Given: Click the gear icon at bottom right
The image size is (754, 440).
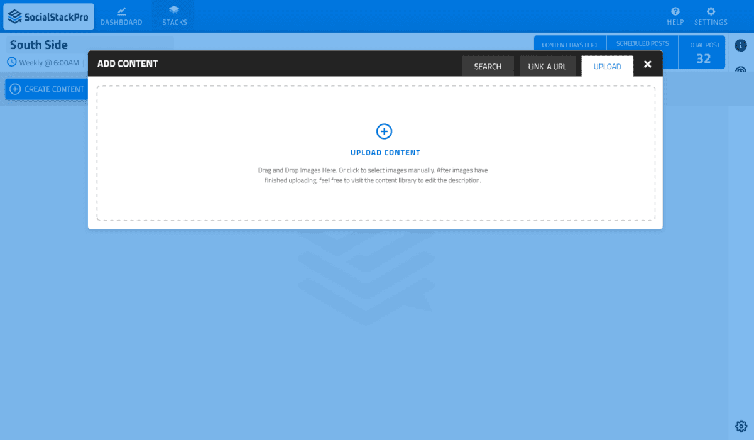Looking at the screenshot, I should (x=741, y=426).
